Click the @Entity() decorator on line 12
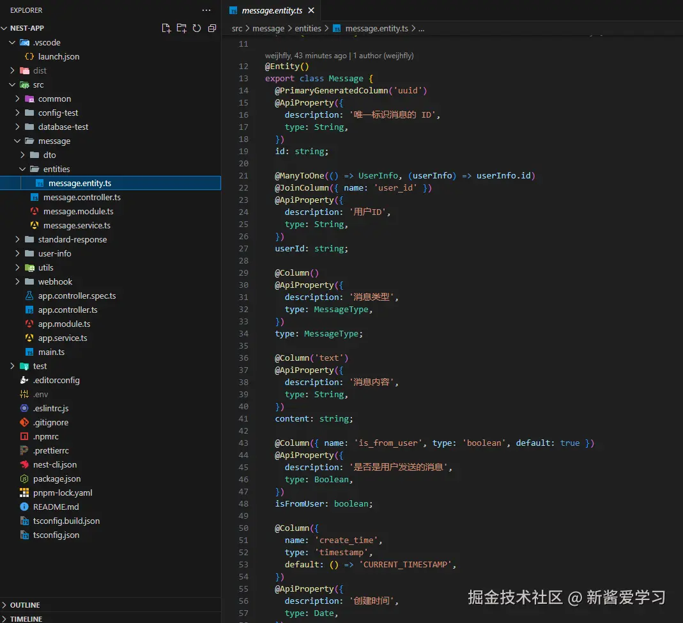The image size is (683, 623). click(x=287, y=67)
